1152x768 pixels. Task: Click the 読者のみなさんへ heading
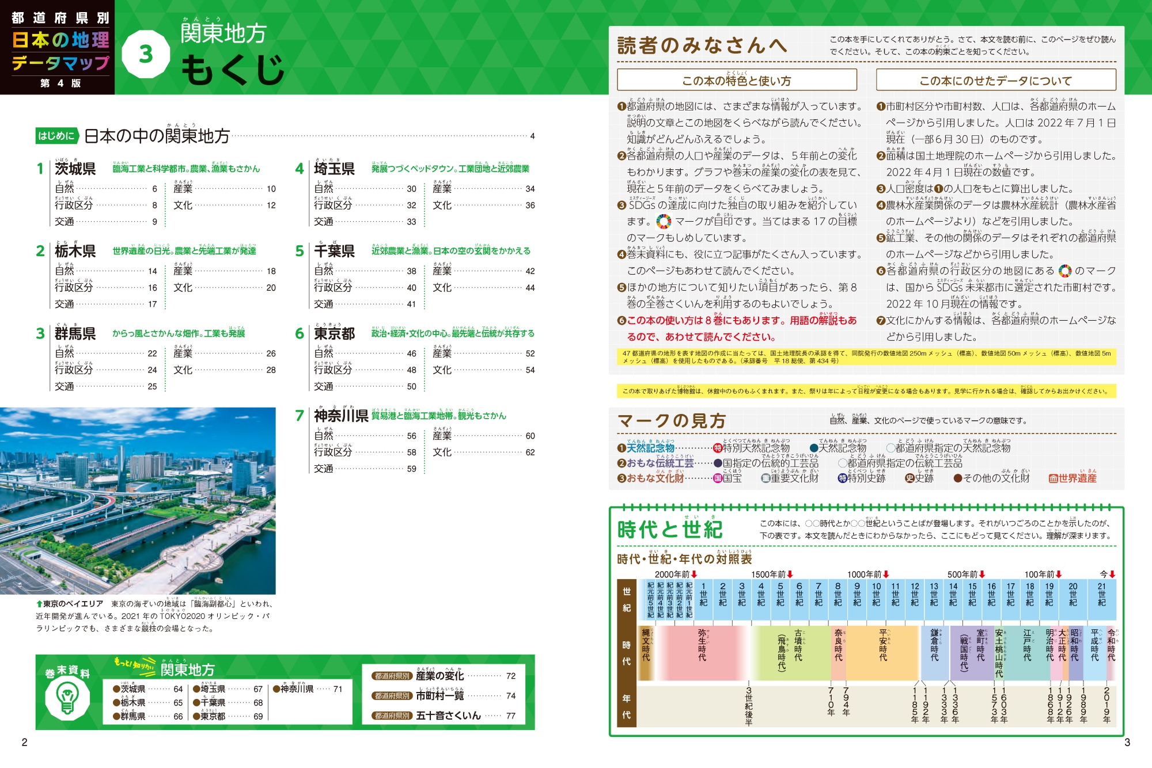(702, 45)
